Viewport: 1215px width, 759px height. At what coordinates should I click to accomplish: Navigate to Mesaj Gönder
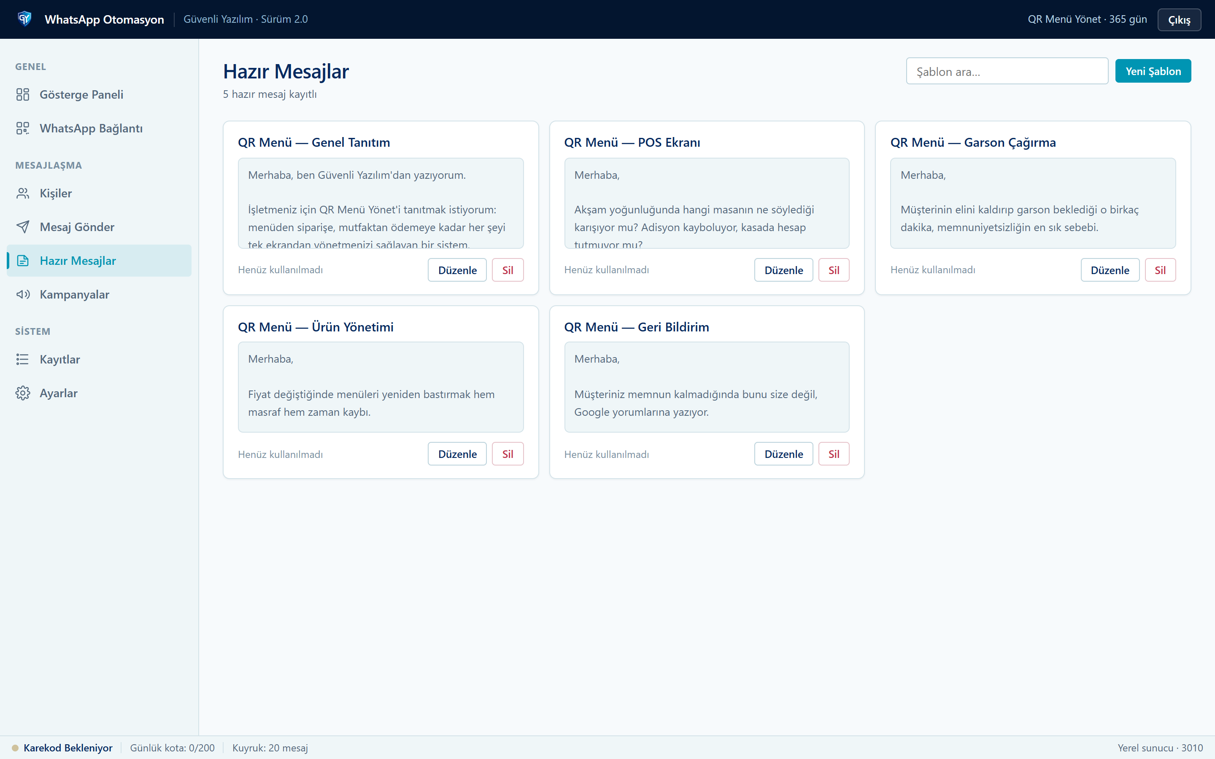tap(100, 227)
